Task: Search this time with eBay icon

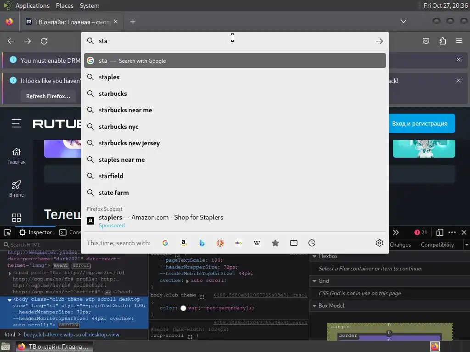Action: [239, 243]
